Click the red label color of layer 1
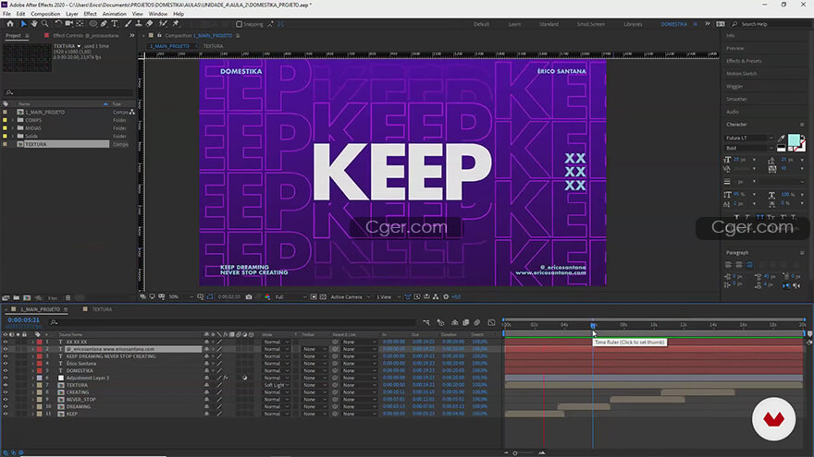The height and width of the screenshot is (457, 814). tap(40, 342)
